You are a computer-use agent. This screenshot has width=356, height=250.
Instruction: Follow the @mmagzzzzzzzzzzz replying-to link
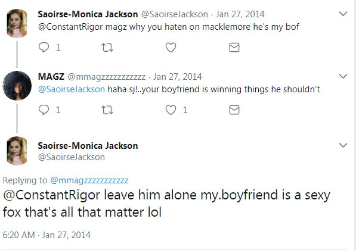coord(89,180)
